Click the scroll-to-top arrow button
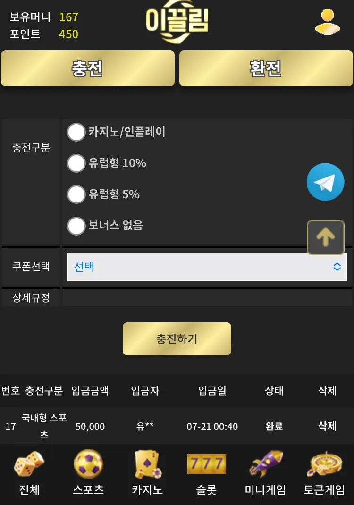 coord(326,237)
